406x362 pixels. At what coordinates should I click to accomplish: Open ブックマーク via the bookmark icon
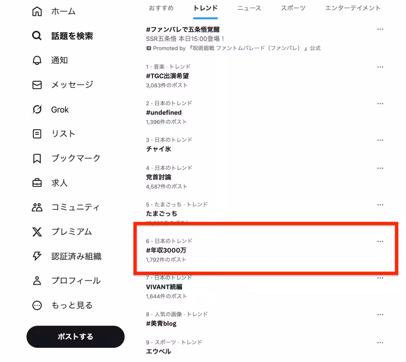point(36,158)
